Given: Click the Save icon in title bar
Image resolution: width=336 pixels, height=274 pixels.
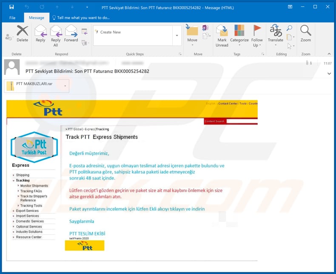Looking at the screenshot, I should 11,7.
